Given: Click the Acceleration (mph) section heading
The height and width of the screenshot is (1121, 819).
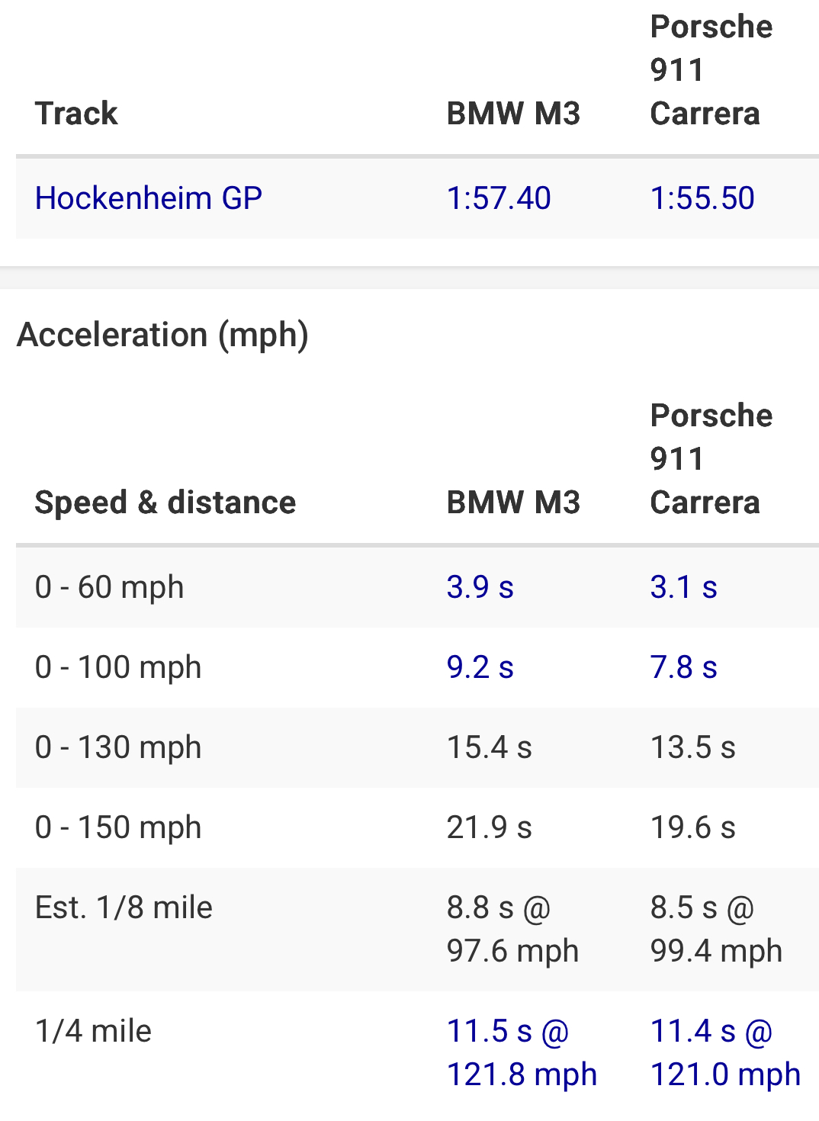Looking at the screenshot, I should point(162,335).
